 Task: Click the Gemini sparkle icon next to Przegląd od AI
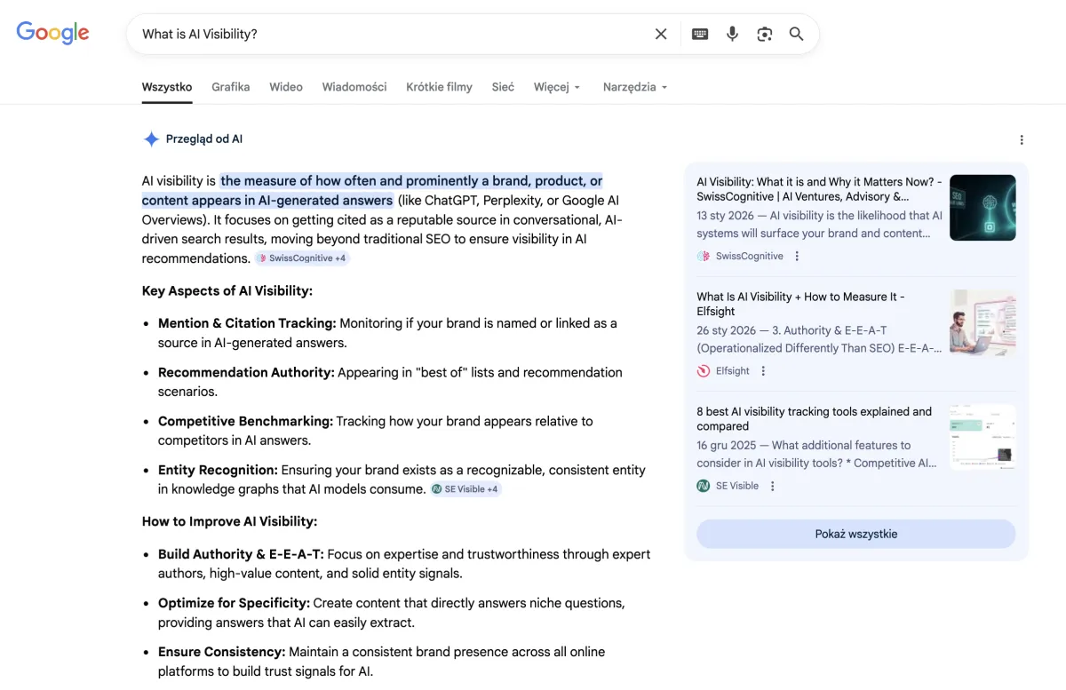point(151,139)
